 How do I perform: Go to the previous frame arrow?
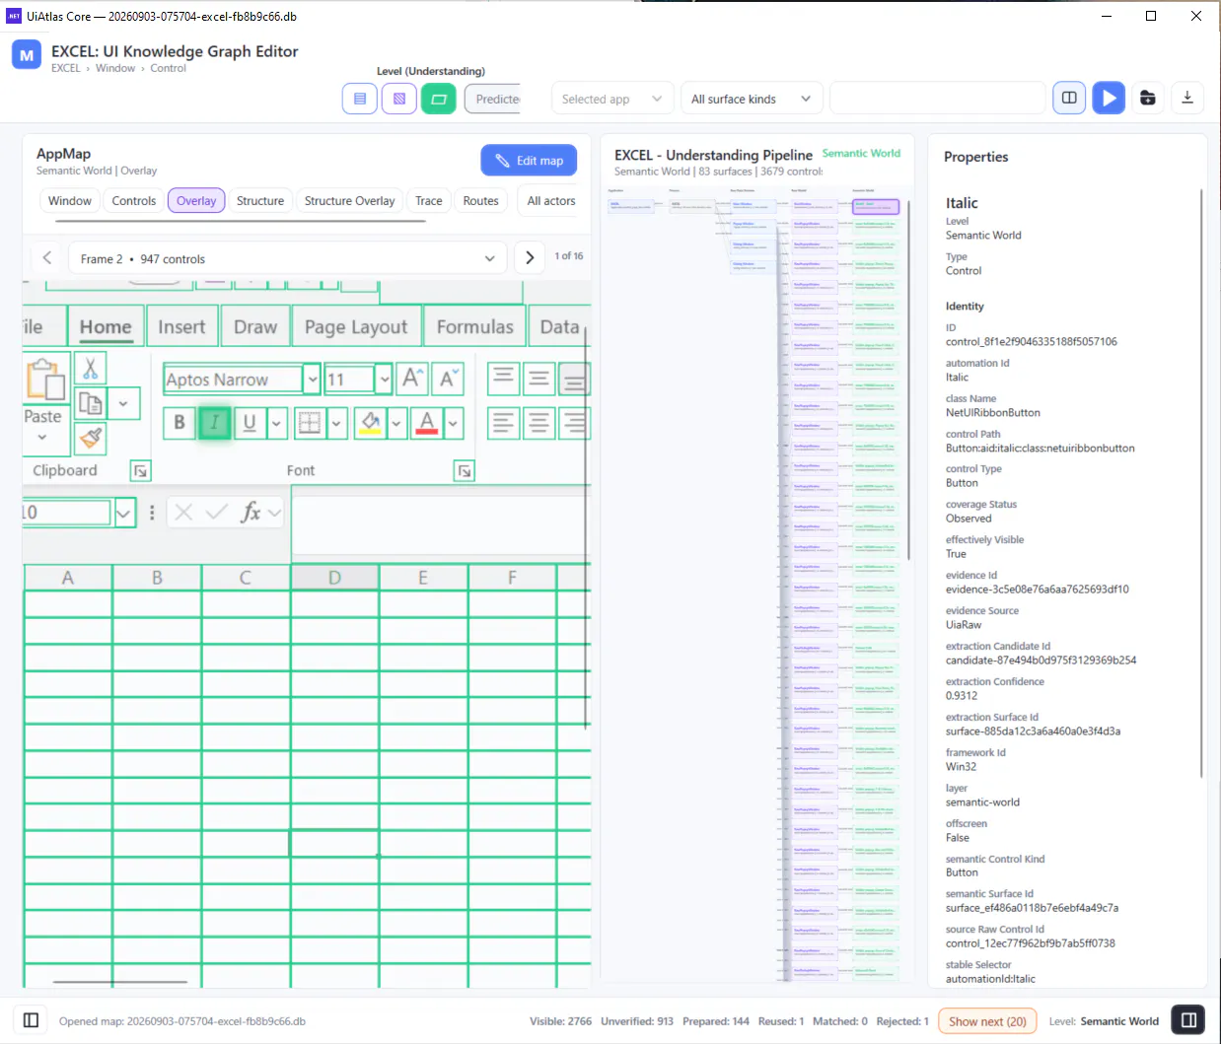tap(47, 257)
